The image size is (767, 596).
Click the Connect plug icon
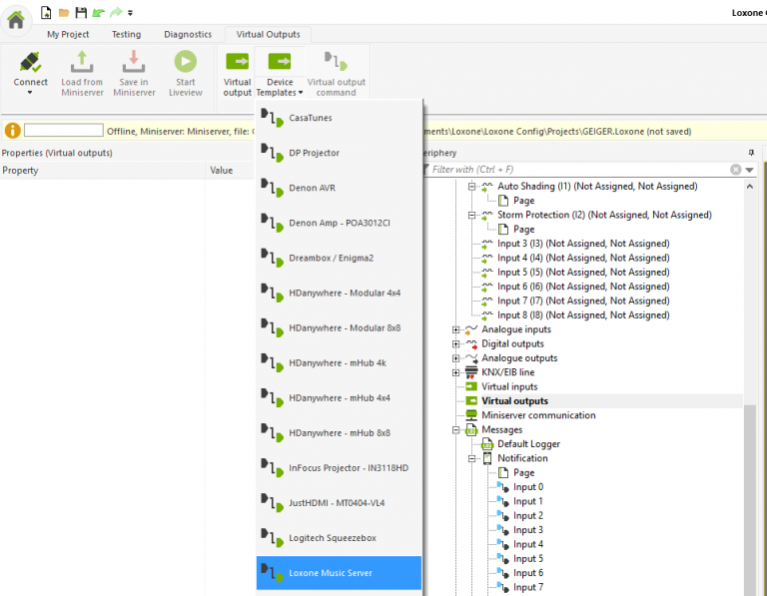tap(30, 62)
